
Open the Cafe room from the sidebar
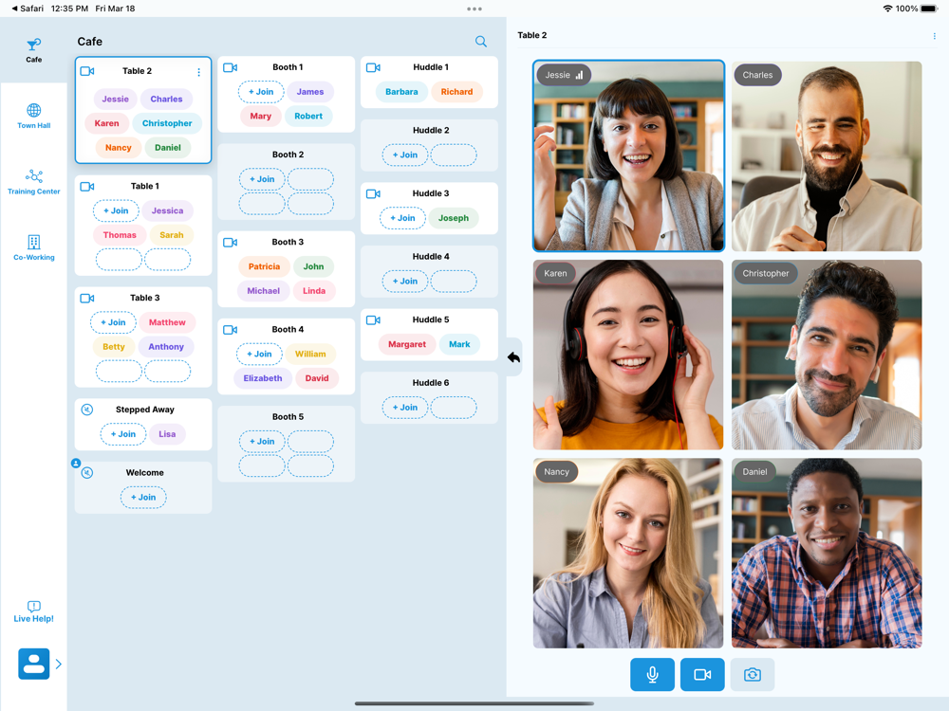(x=34, y=50)
